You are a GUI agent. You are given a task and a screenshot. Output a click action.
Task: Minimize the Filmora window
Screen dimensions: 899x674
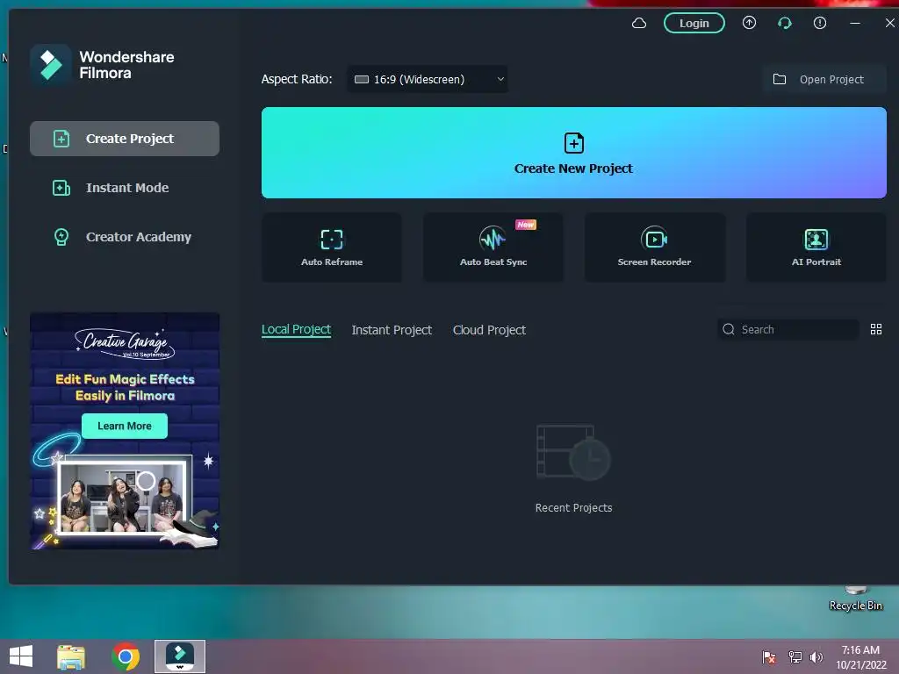click(855, 23)
